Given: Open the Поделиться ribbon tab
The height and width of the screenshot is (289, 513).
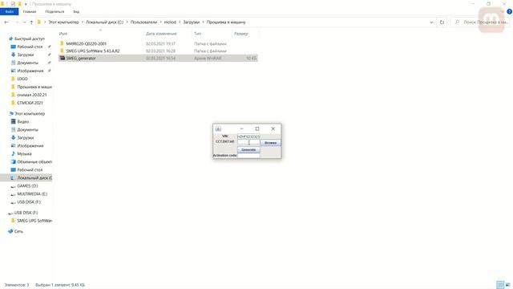Looking at the screenshot, I should [x=55, y=11].
